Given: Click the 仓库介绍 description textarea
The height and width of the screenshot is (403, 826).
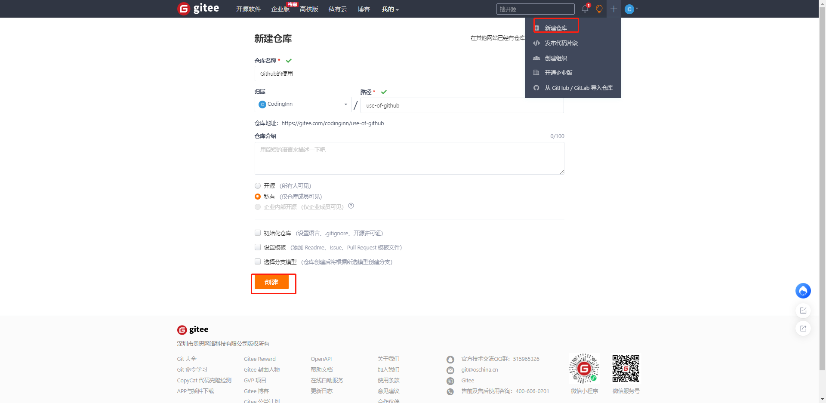Looking at the screenshot, I should tap(409, 158).
